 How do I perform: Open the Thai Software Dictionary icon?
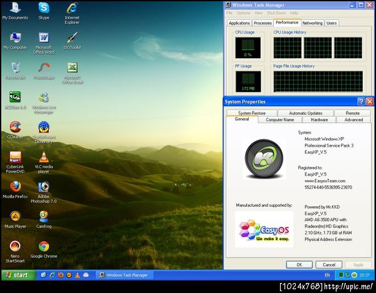coord(44,132)
